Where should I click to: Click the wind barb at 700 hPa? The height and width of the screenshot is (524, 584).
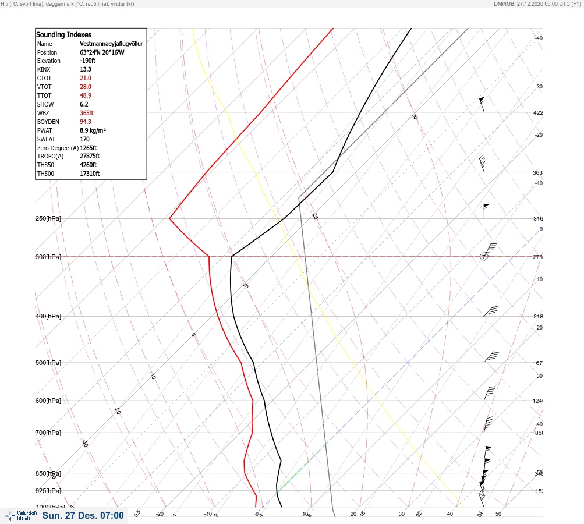489,424
